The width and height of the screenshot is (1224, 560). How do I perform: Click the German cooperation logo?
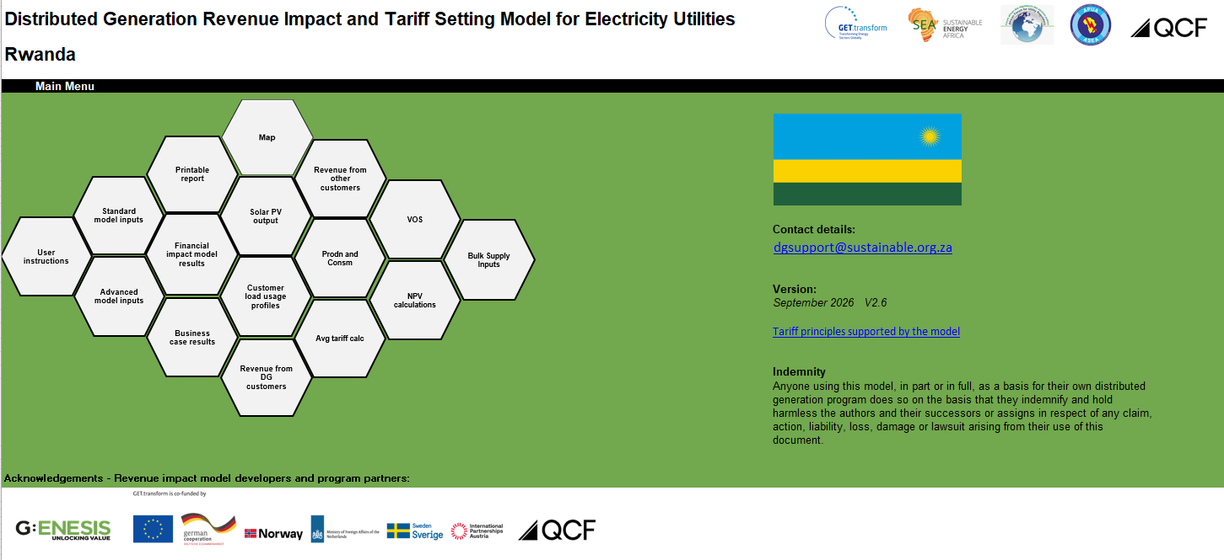[x=208, y=530]
